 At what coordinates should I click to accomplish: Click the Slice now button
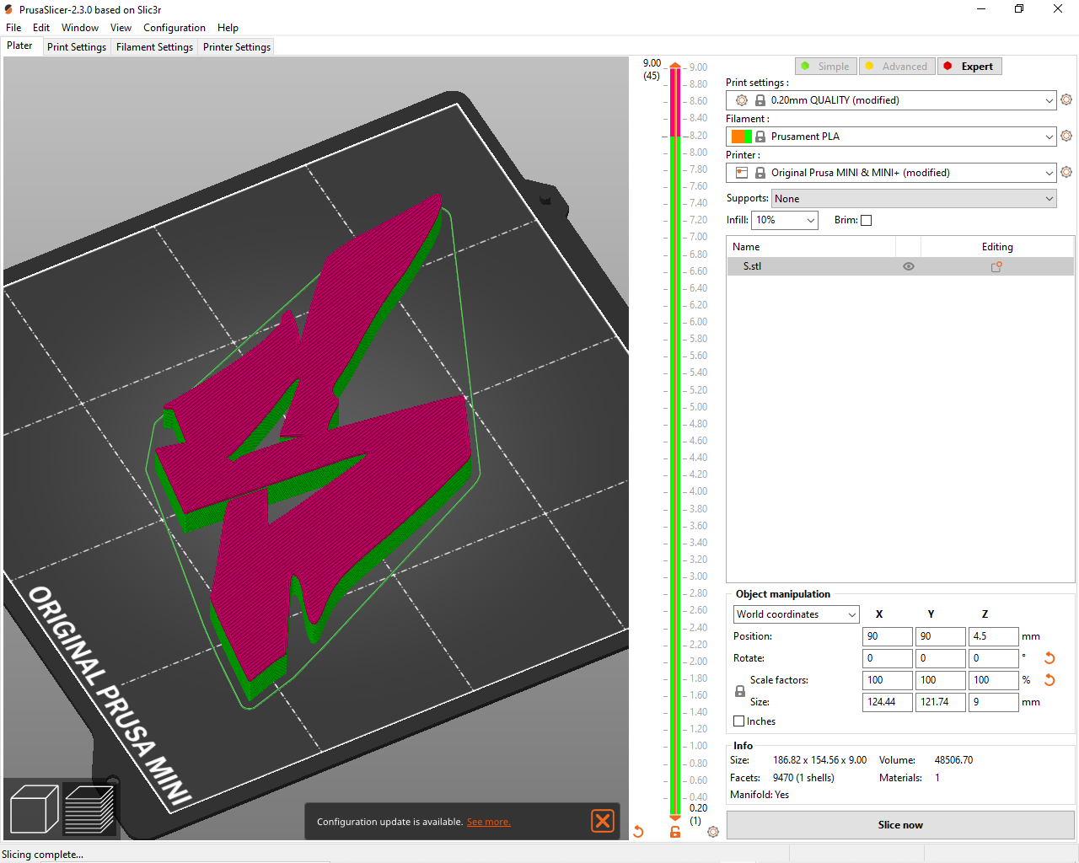point(900,825)
